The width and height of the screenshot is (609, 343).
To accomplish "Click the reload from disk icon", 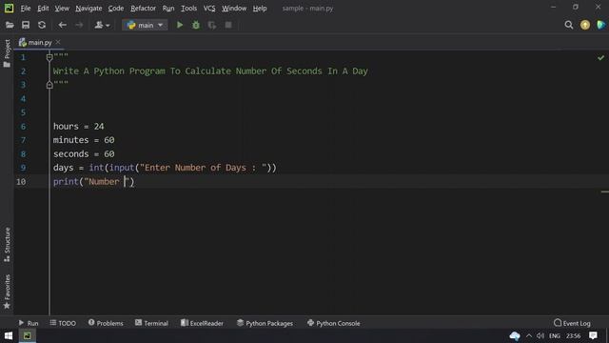I will click(x=42, y=26).
